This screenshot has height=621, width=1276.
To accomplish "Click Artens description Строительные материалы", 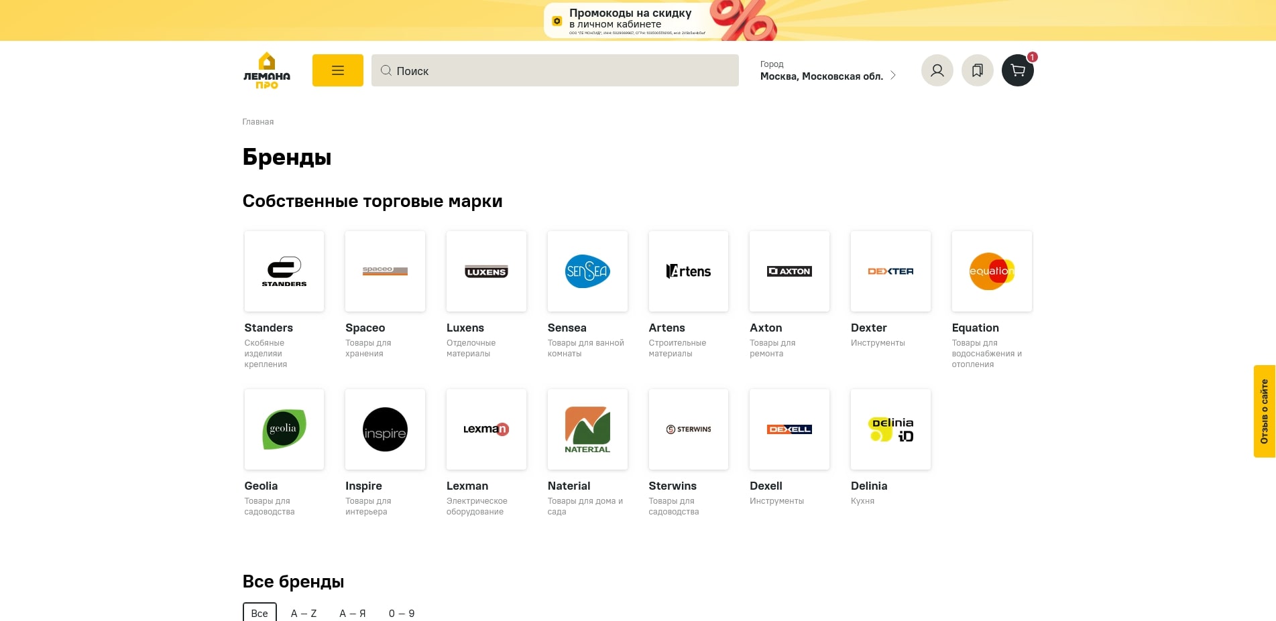I will click(678, 348).
